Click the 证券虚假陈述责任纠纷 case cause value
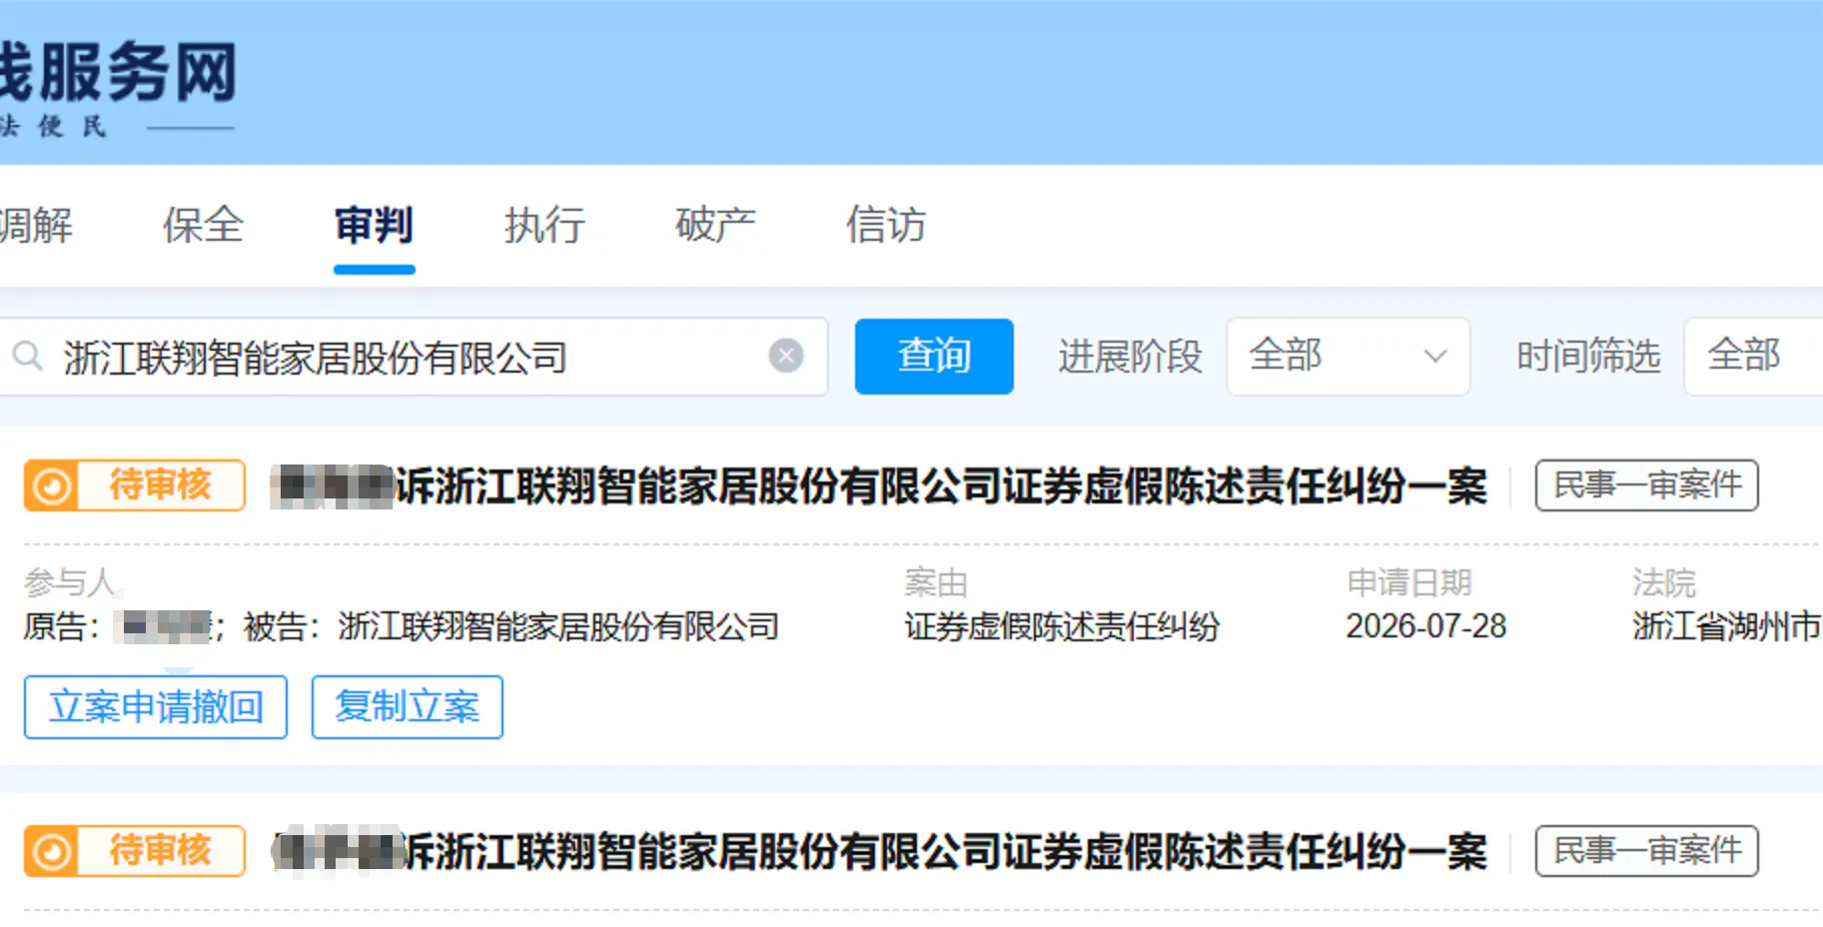The width and height of the screenshot is (1823, 927). coord(1062,626)
